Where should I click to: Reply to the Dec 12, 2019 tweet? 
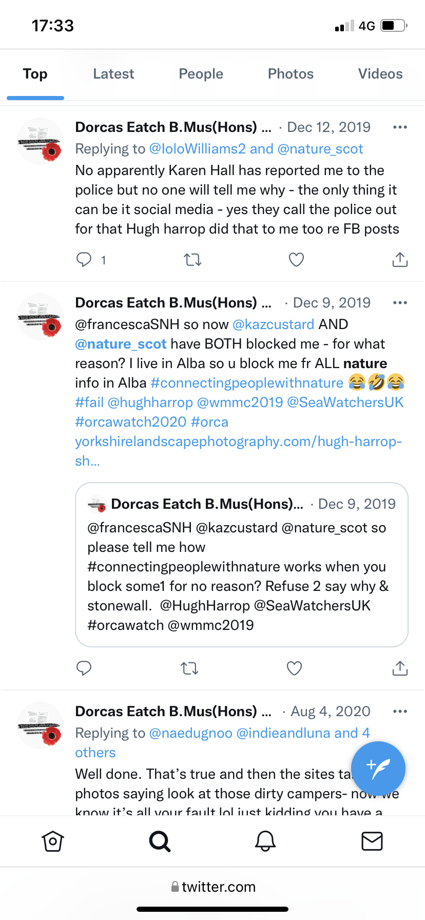coord(84,260)
